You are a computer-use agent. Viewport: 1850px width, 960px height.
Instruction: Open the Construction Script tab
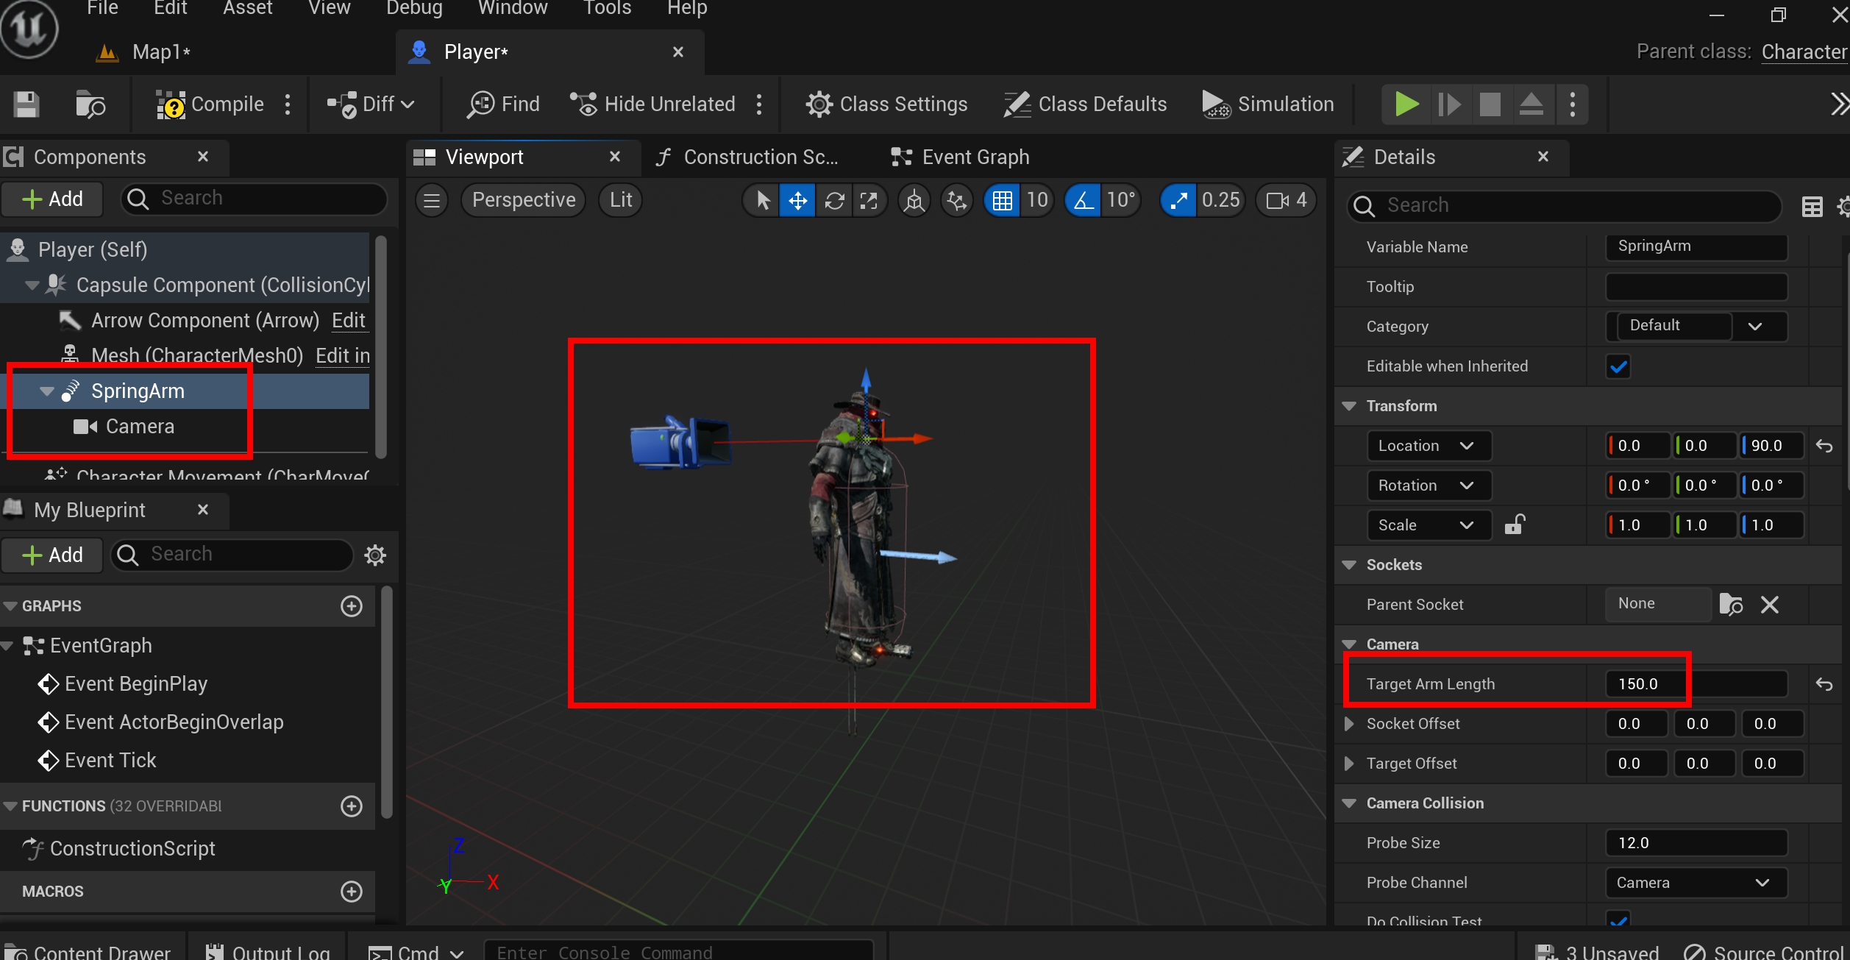(747, 157)
